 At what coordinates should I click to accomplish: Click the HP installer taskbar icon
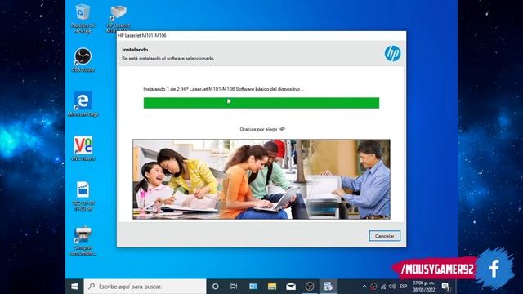[329, 287]
